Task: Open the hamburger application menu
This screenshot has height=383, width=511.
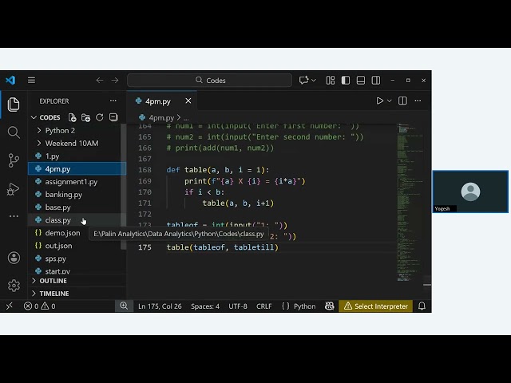Action: tap(31, 80)
